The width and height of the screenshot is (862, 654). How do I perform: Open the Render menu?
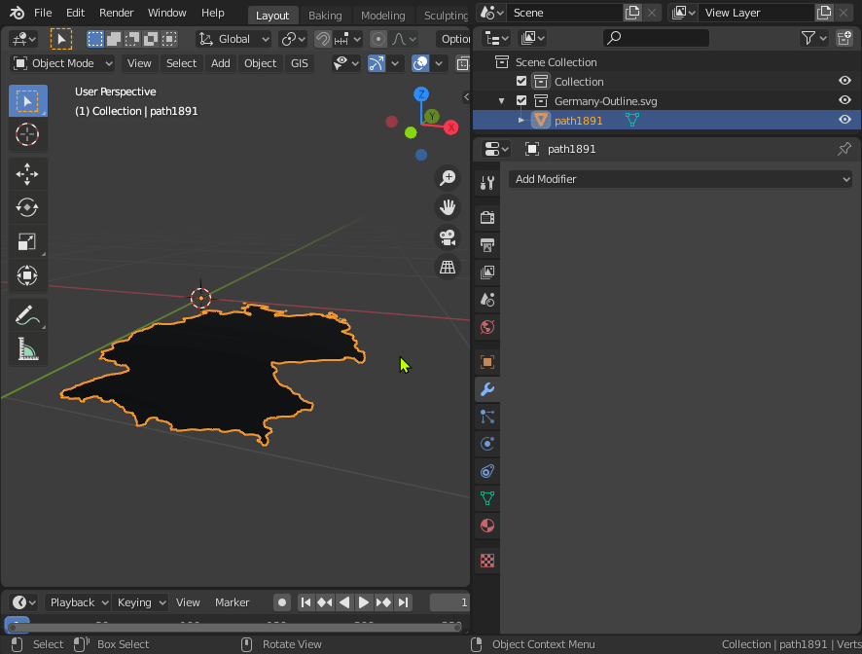(116, 13)
